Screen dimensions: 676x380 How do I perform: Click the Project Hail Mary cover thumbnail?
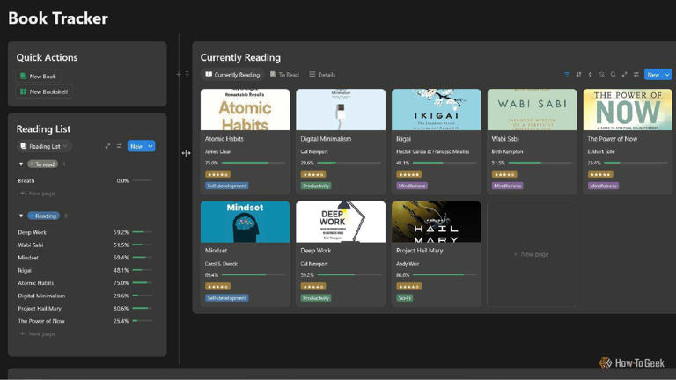437,222
